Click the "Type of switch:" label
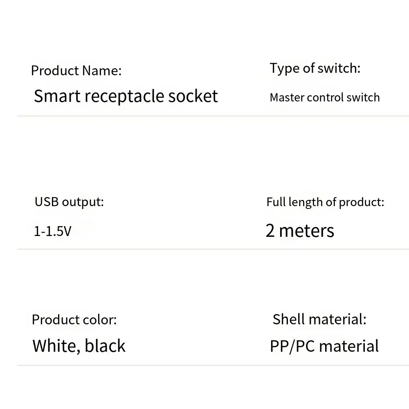409x409 pixels. (315, 68)
